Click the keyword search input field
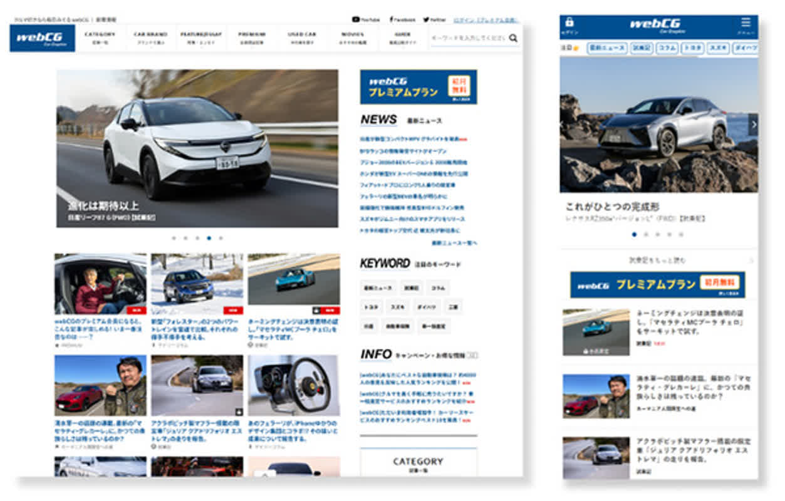 click(468, 38)
